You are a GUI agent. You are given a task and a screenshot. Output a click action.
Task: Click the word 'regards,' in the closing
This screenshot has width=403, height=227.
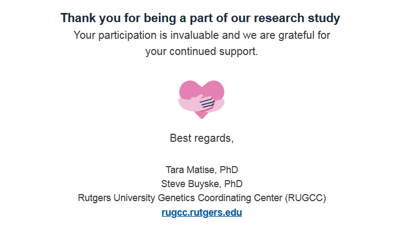[x=214, y=138]
